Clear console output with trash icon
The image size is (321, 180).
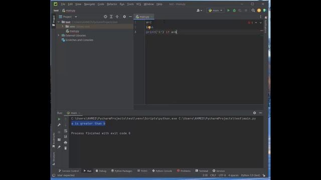click(x=66, y=148)
